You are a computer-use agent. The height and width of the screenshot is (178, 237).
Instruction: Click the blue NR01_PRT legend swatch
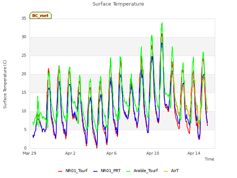pyautogui.click(x=96, y=171)
